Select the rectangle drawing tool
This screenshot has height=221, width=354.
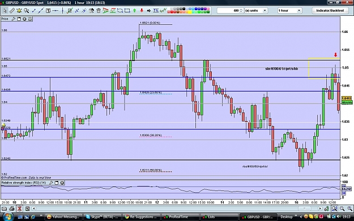[127, 11]
